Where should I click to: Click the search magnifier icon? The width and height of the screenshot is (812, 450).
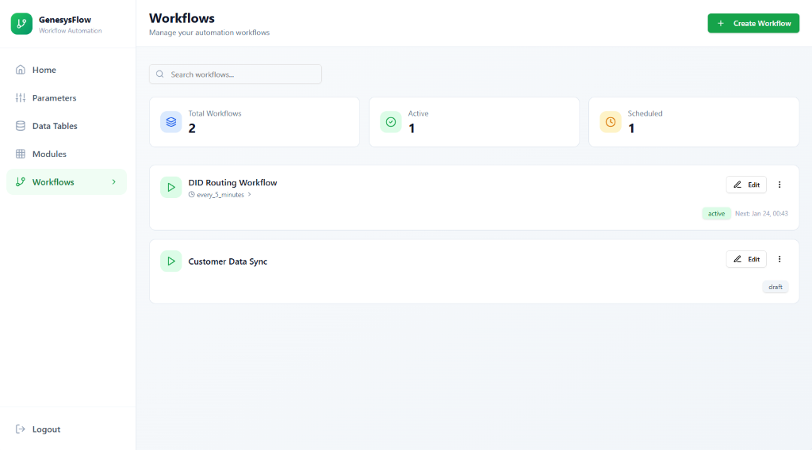(160, 74)
